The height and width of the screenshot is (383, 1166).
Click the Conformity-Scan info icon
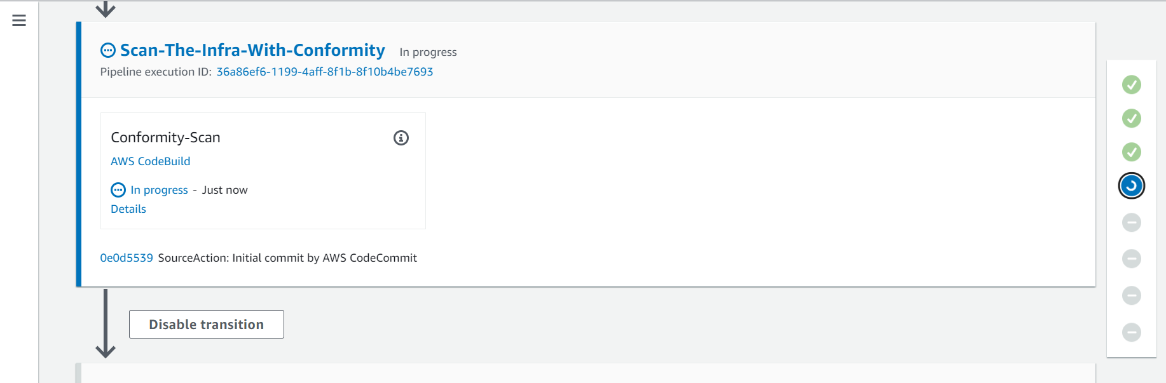pyautogui.click(x=401, y=138)
